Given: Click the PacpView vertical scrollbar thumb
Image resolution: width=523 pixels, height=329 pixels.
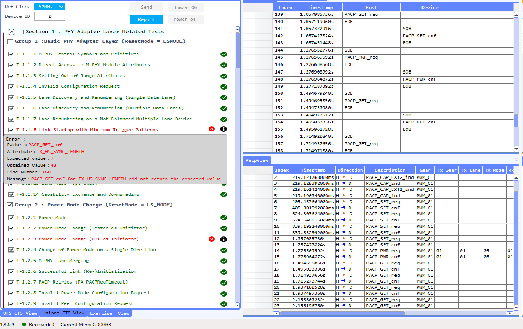Looking at the screenshot, I should tap(516, 247).
